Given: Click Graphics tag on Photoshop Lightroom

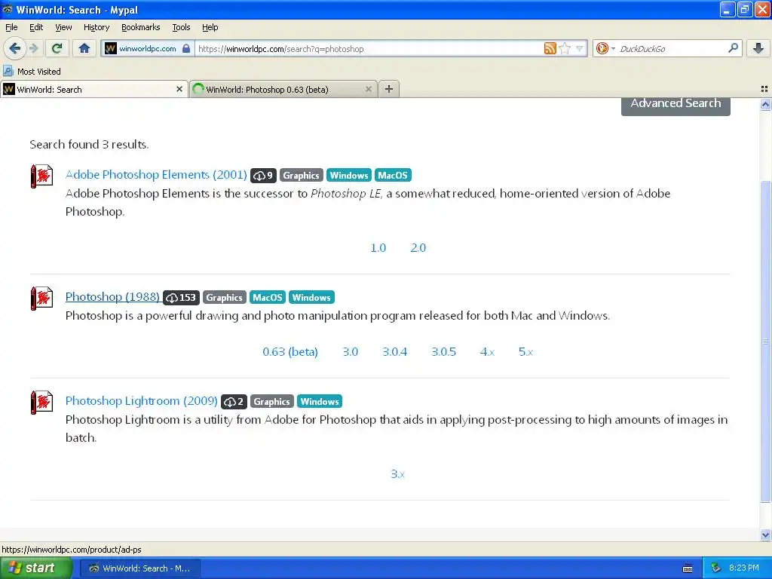Looking at the screenshot, I should pos(271,402).
